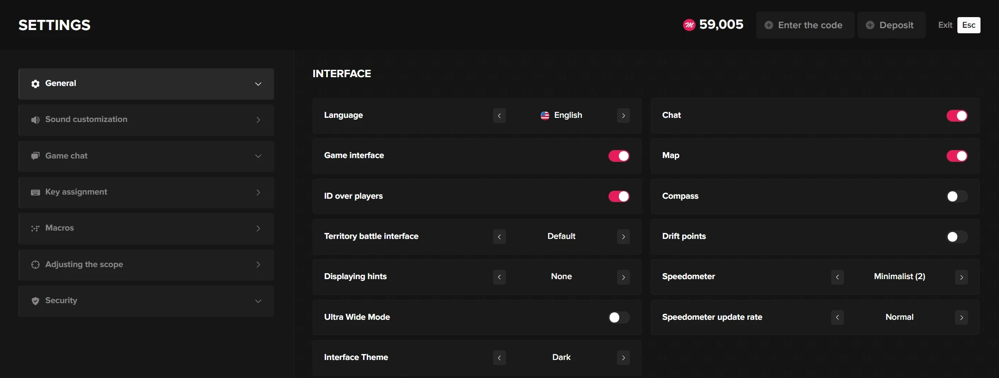
Task: Open the Key assignment menu item
Action: 146,192
